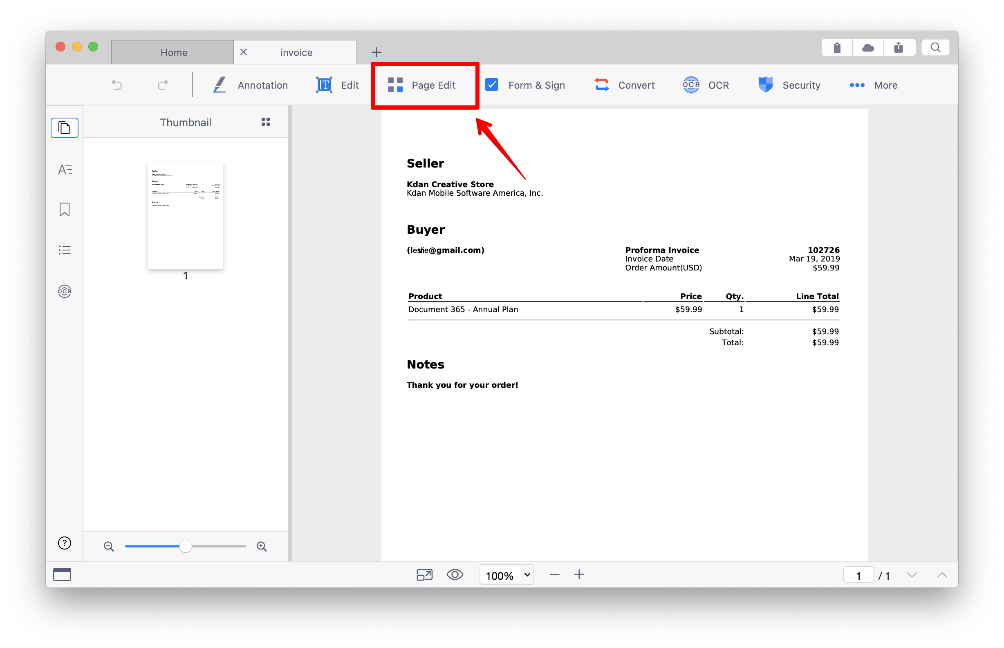Click the help question mark icon
This screenshot has height=648, width=1004.
(65, 543)
